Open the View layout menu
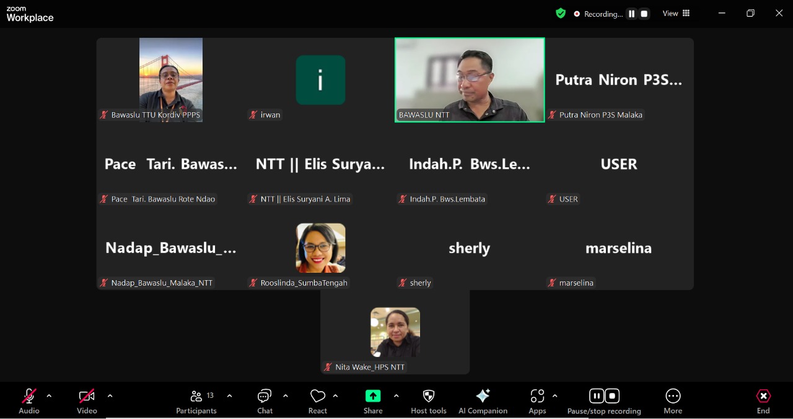 tap(677, 14)
